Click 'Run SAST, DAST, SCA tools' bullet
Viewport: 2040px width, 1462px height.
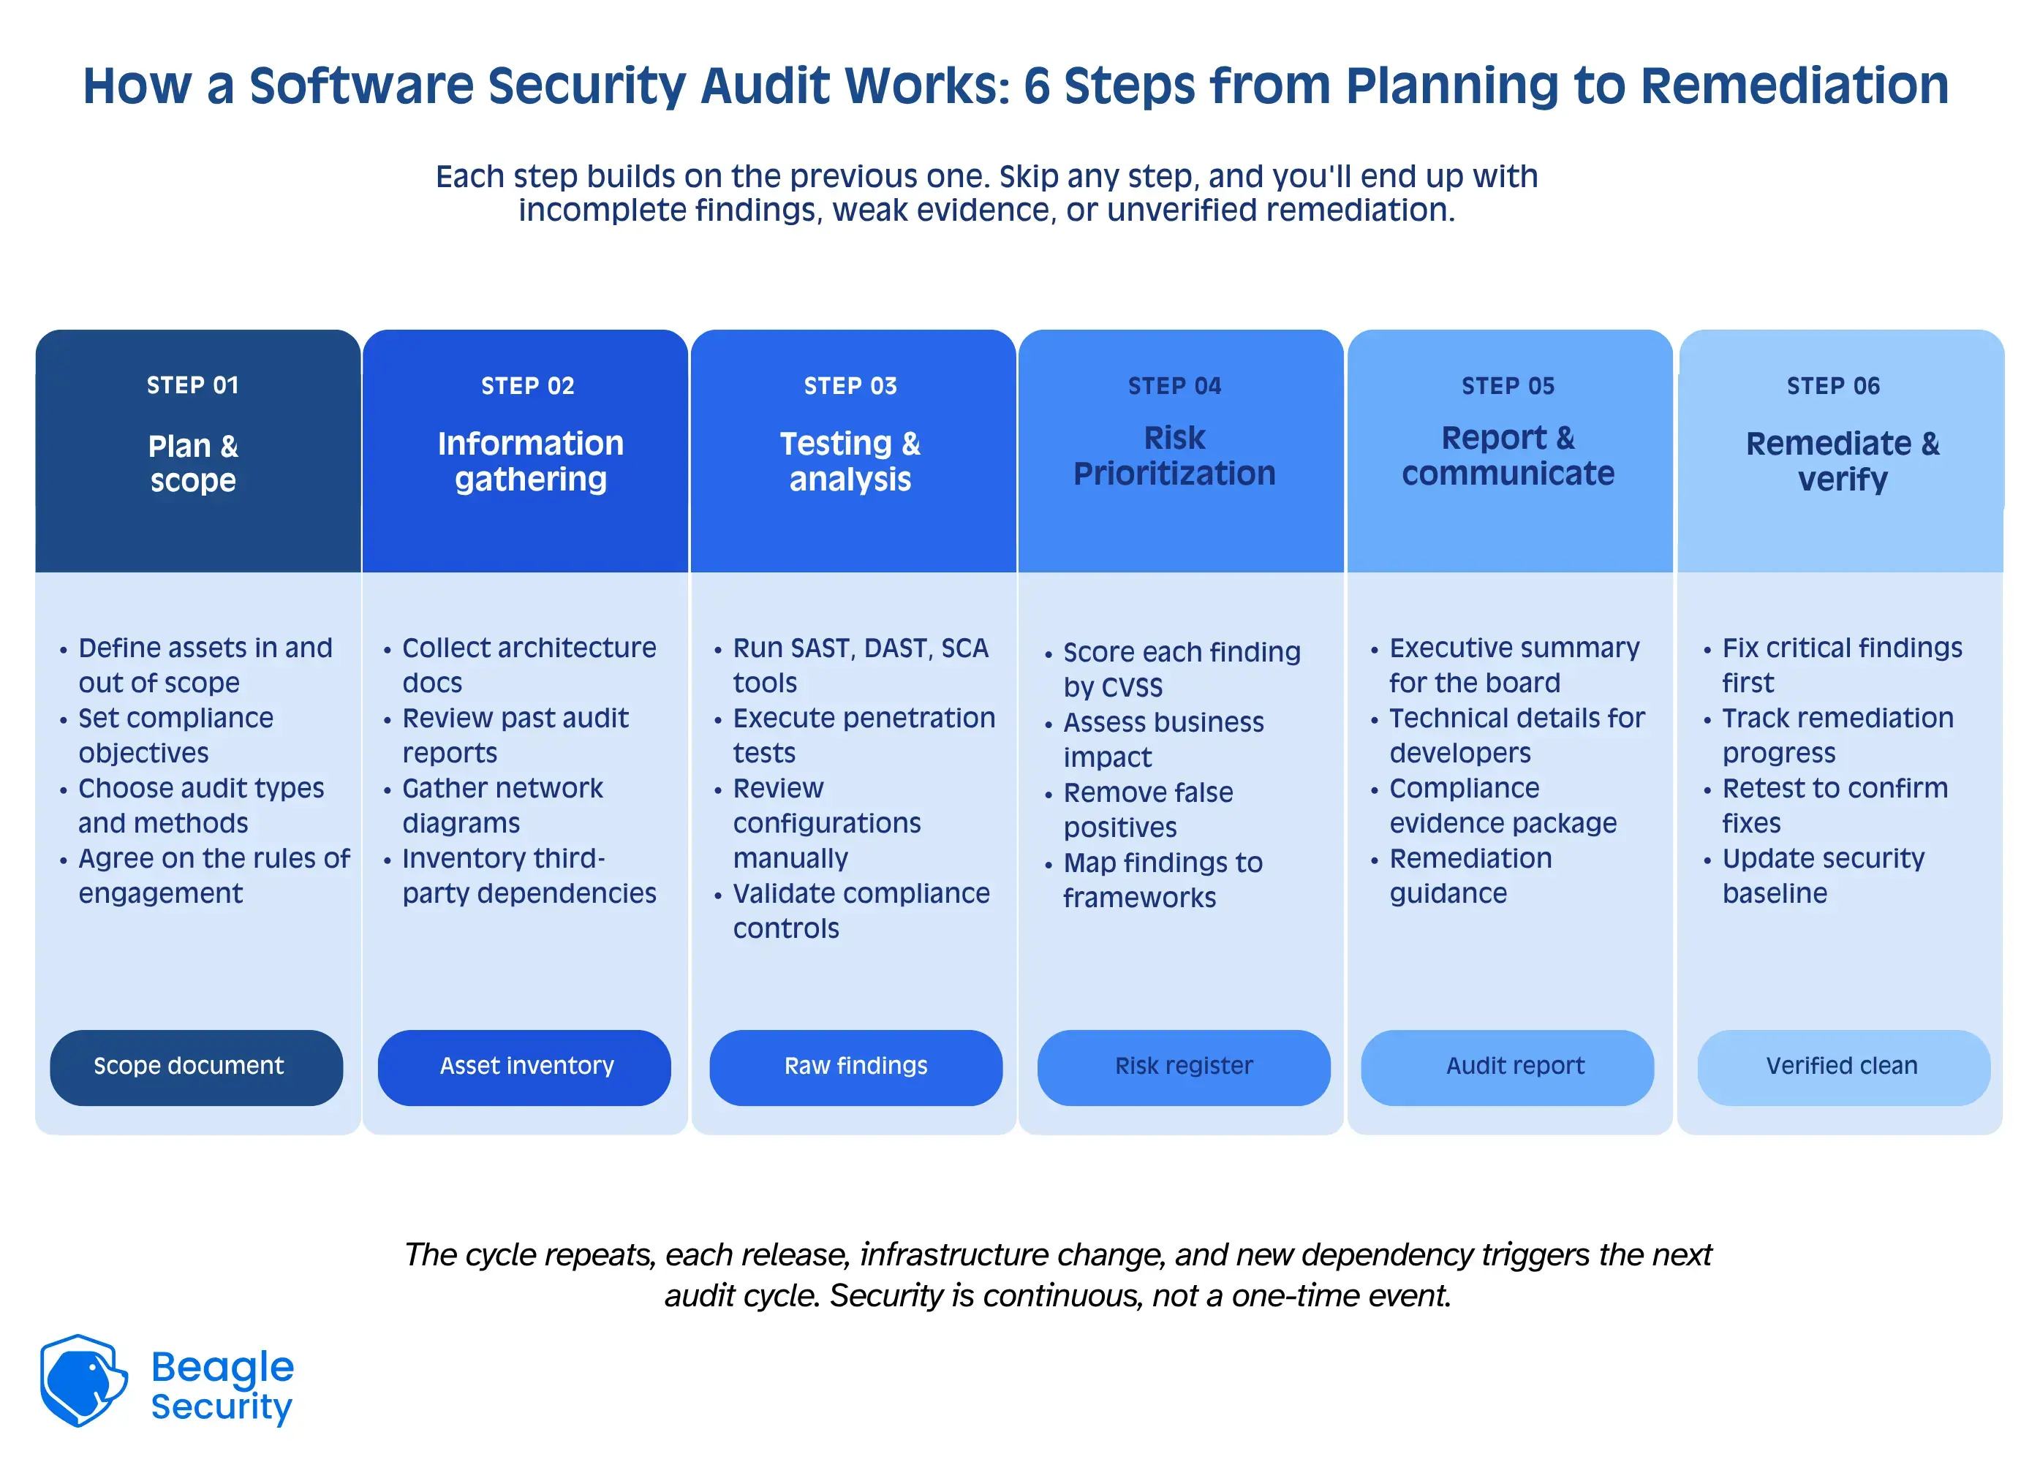pos(861,665)
